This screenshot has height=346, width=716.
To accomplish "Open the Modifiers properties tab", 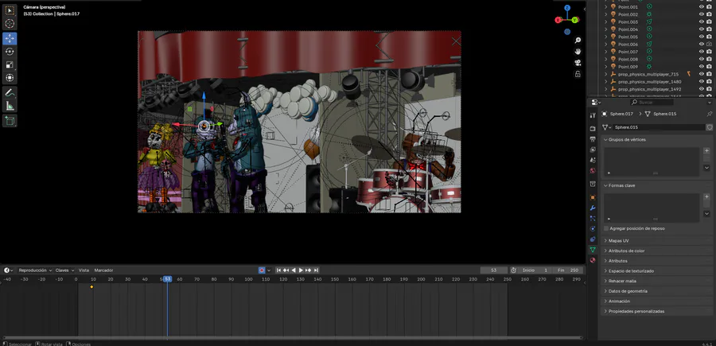I will click(593, 208).
